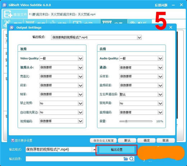This screenshot has height=166, width=187.
Task: Click the Output Settings dialog logo icon
Action: (x=12, y=27)
